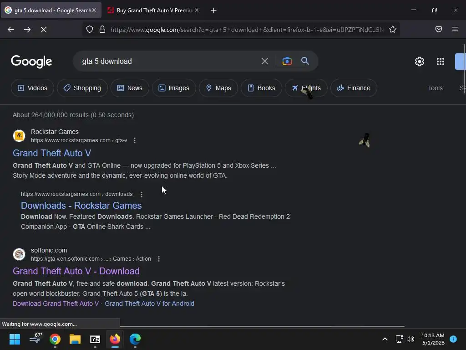The image size is (466, 350).
Task: Filter results by Books
Action: (x=261, y=88)
